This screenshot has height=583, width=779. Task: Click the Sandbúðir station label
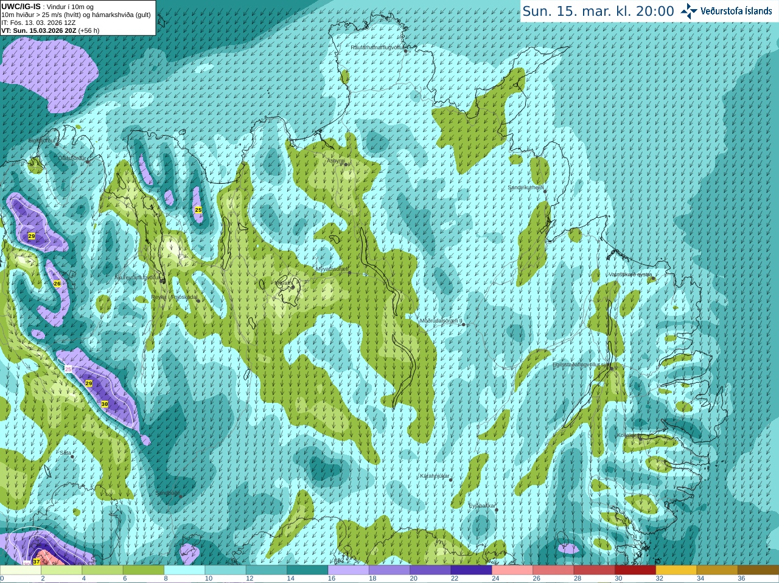click(x=167, y=493)
